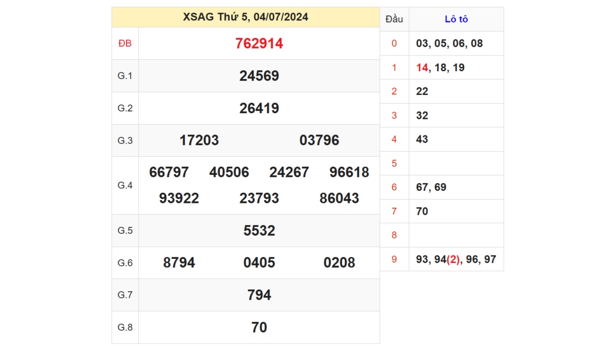This screenshot has height=347, width=616.
Task: Click head digit 4 in Đầu column
Action: (394, 139)
